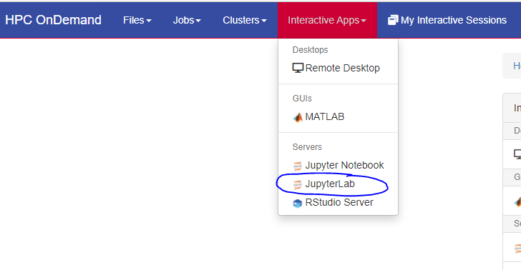The image size is (521, 270).
Task: Select JupyterLab from Servers list
Action: pyautogui.click(x=338, y=184)
